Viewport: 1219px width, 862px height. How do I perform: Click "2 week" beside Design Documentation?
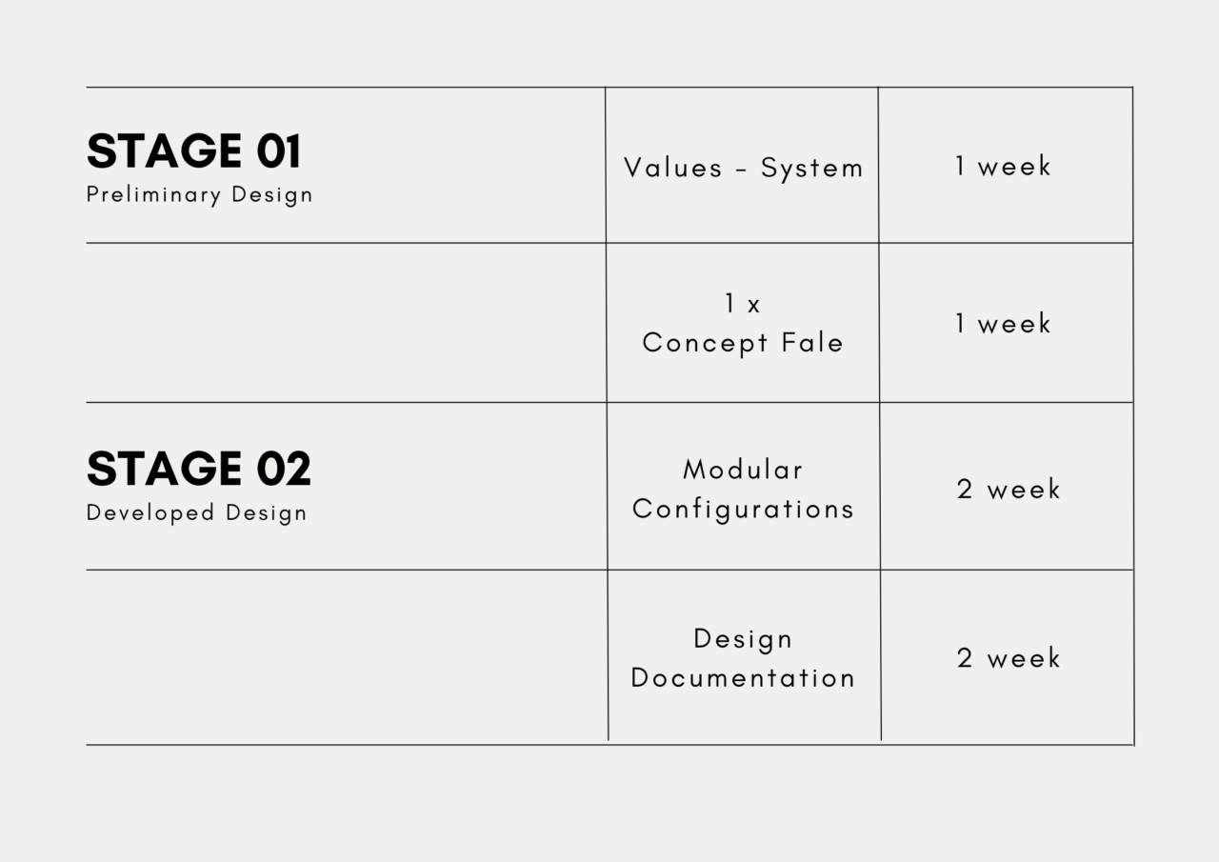[1009, 658]
